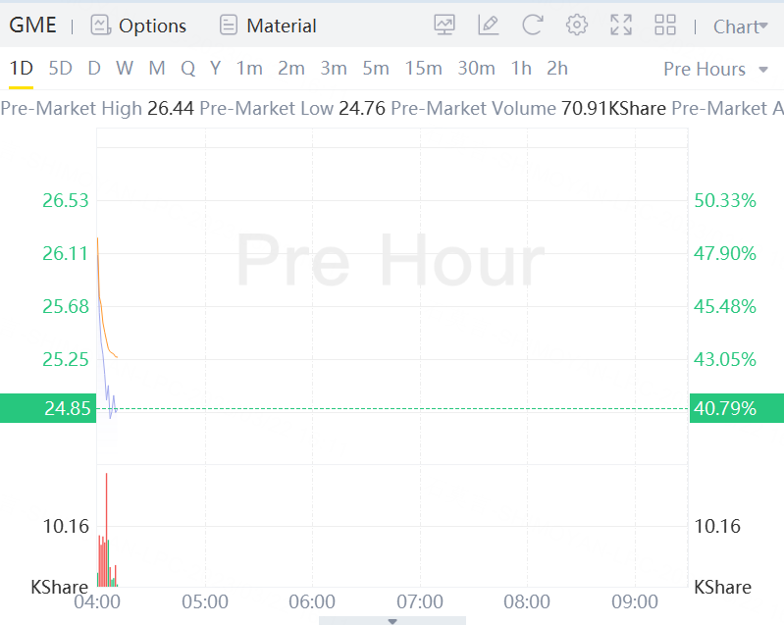Select the drawing pencil tool icon
Screen dimensions: 784x625
click(489, 25)
